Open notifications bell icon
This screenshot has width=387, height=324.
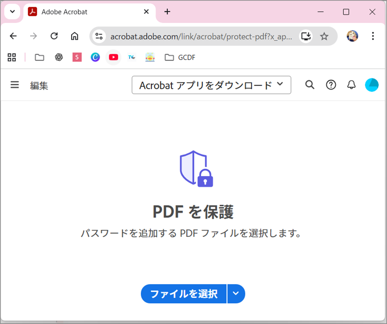[x=351, y=85]
